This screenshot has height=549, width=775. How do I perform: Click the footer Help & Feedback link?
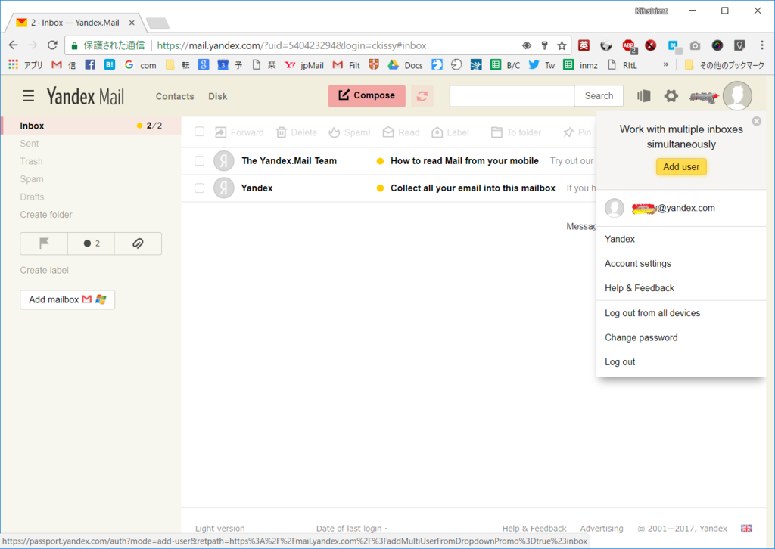534,529
